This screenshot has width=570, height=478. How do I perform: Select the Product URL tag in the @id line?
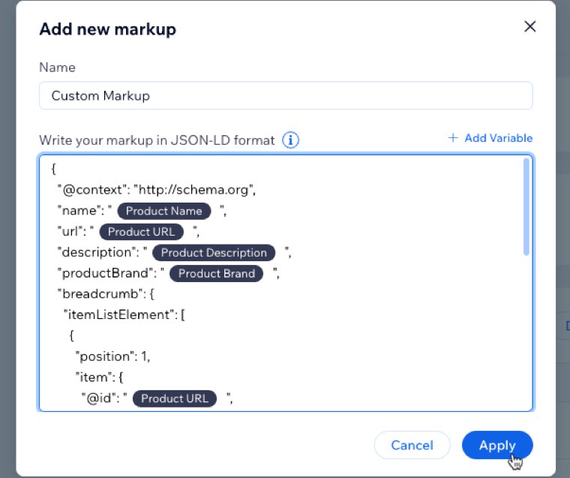point(175,398)
